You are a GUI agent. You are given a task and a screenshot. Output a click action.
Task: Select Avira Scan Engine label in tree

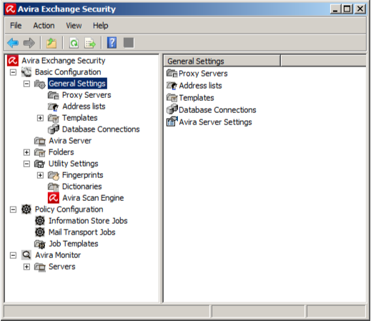[x=93, y=198]
